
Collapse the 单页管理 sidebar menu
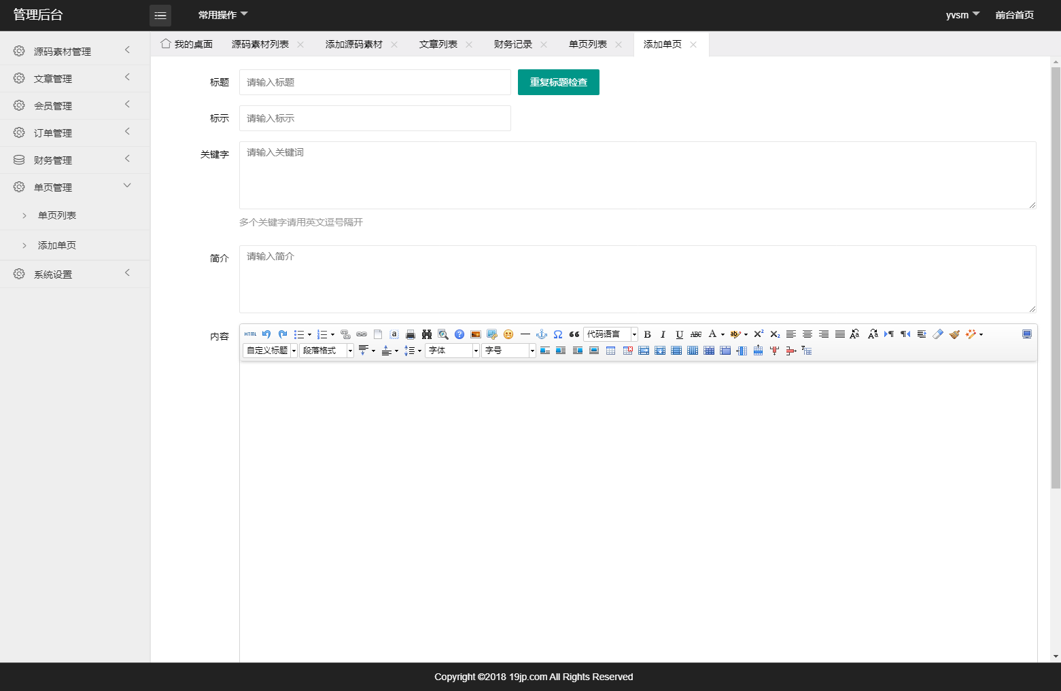[x=75, y=188]
